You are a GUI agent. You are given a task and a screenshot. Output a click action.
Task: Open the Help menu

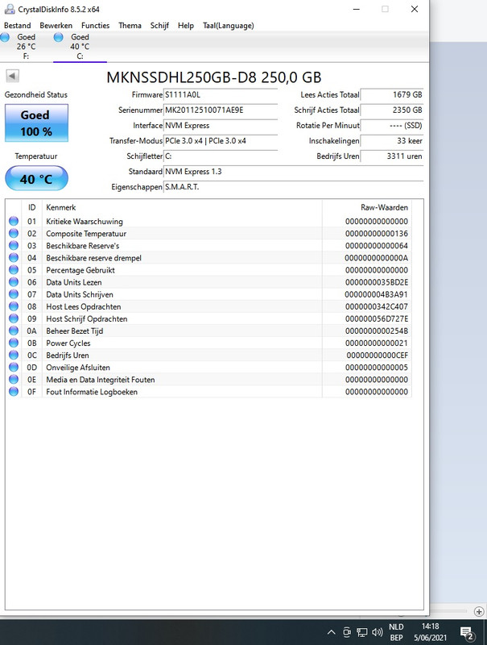(x=186, y=26)
